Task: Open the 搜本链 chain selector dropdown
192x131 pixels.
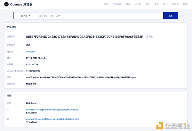Action: click(x=25, y=16)
